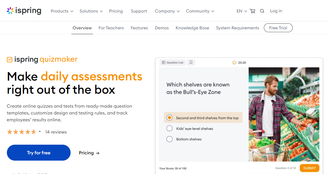Click the search magnifier icon
Viewport: 329px width, 174px height.
tap(262, 11)
